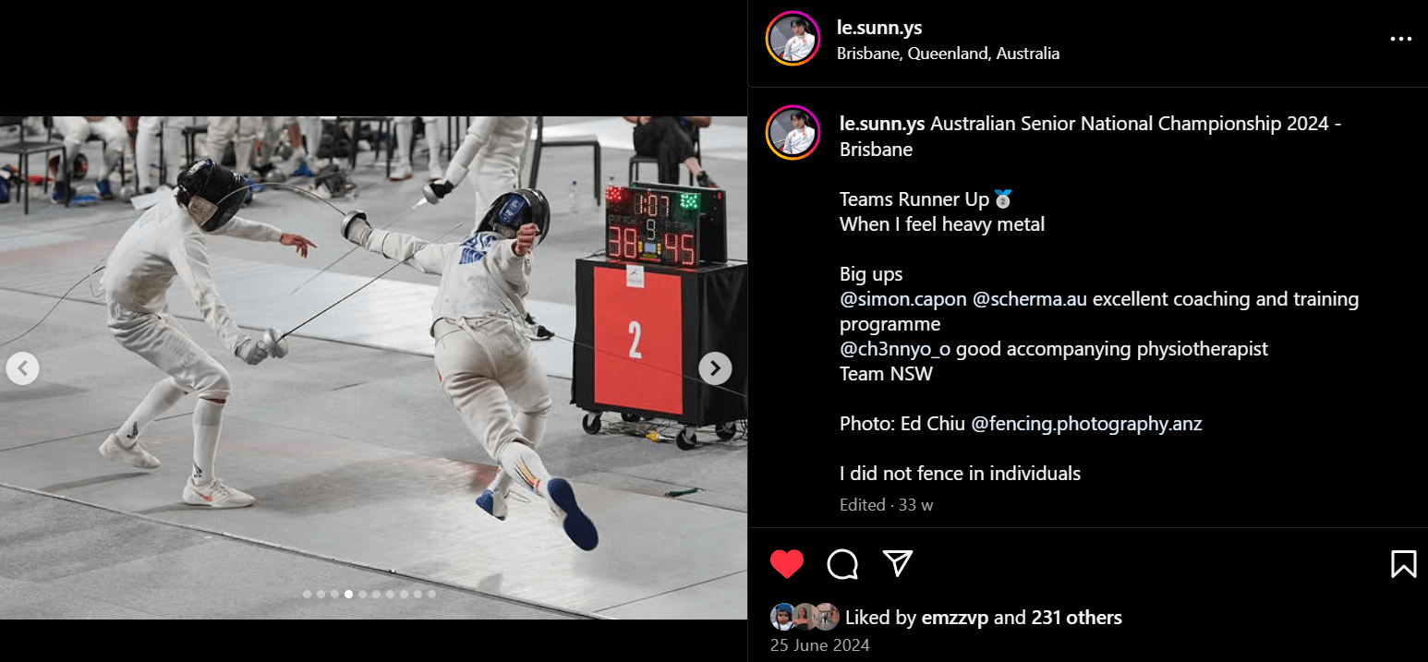This screenshot has height=662, width=1428.
Task: Open the comment speech bubble icon
Action: point(842,563)
